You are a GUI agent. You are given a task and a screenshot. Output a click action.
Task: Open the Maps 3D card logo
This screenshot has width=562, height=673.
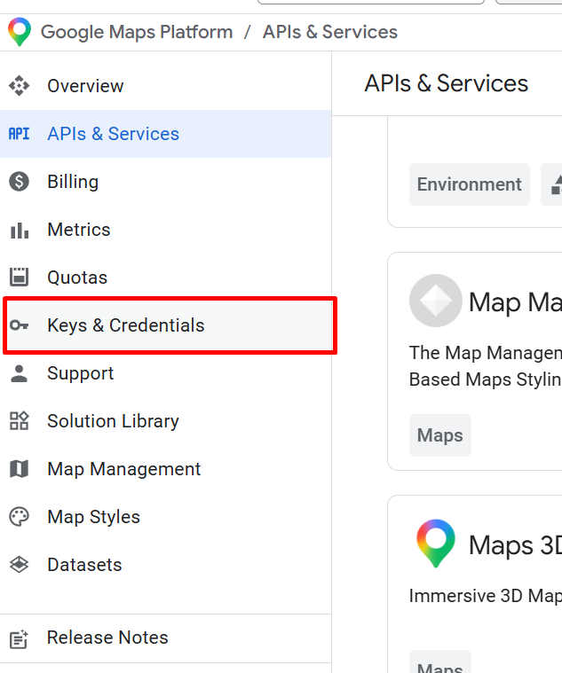point(435,544)
